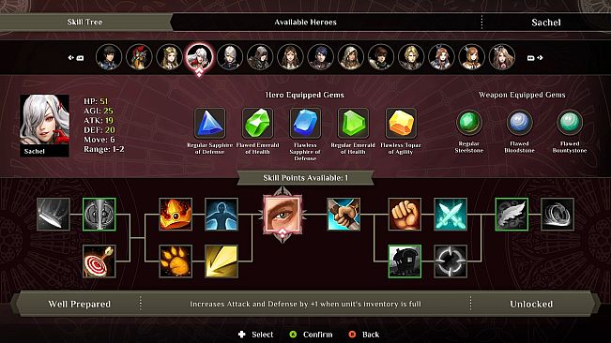Select the first hero portrait in the roster

click(x=109, y=57)
